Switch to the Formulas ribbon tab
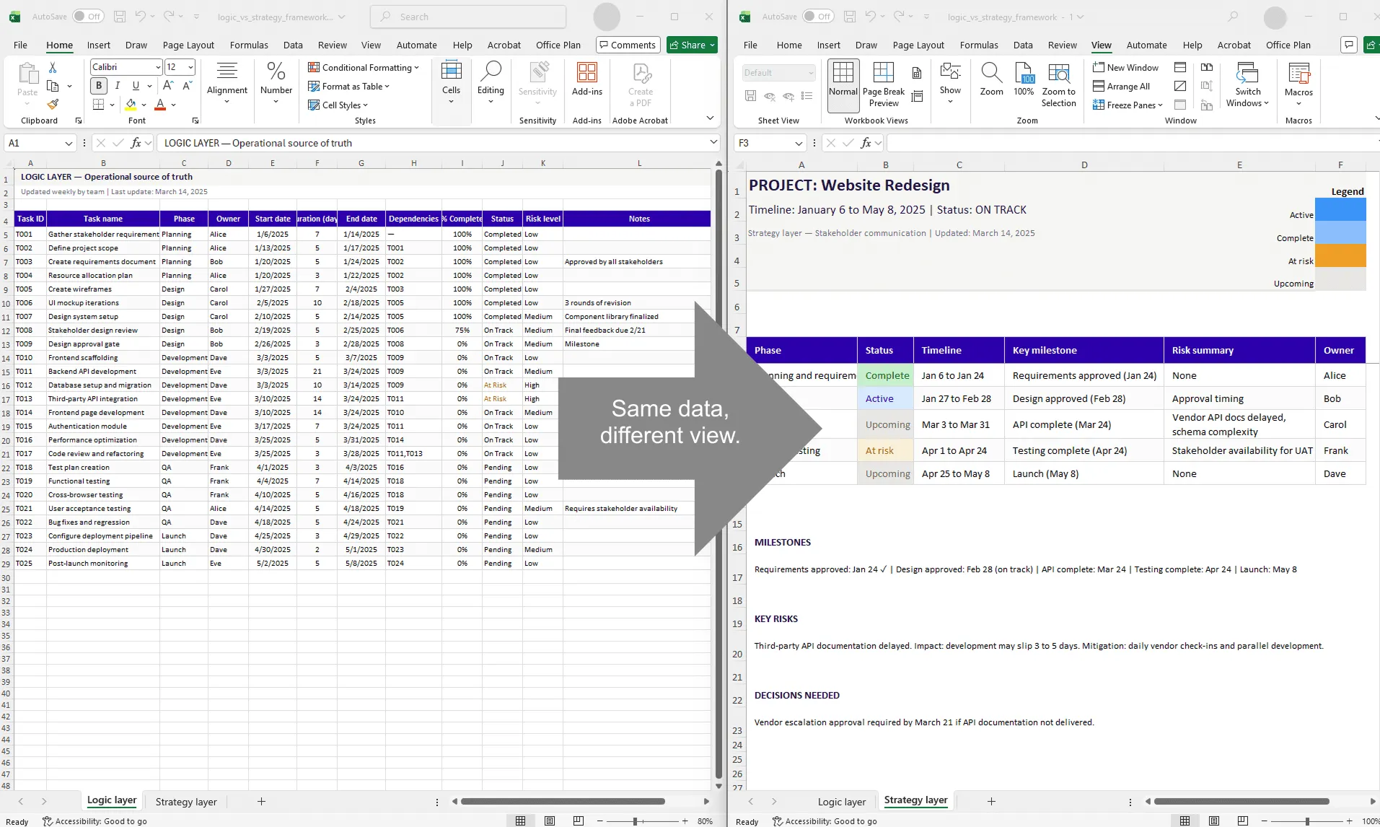Image resolution: width=1380 pixels, height=827 pixels. click(x=248, y=44)
